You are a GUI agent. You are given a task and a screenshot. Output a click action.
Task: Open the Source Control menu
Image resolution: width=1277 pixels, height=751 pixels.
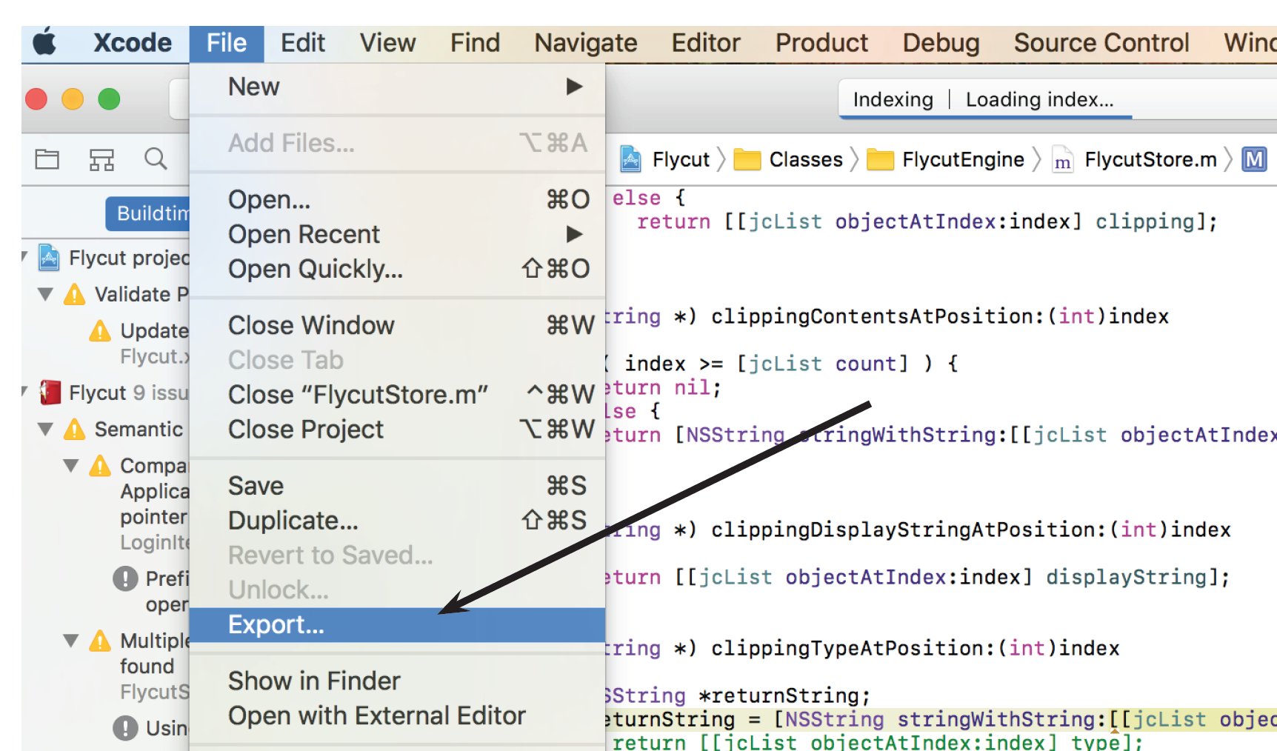coord(1101,43)
